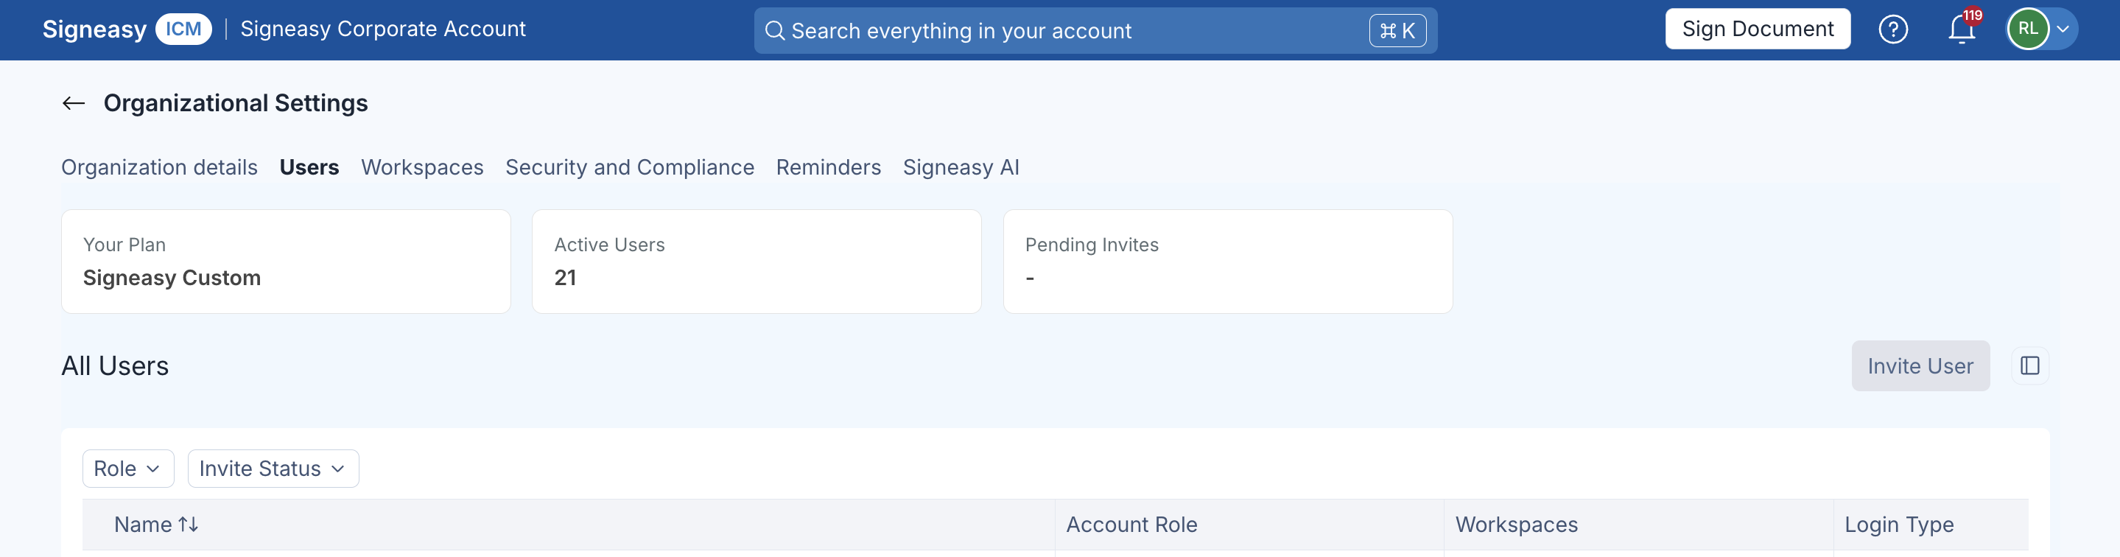Go to the Reminders tab

point(828,167)
